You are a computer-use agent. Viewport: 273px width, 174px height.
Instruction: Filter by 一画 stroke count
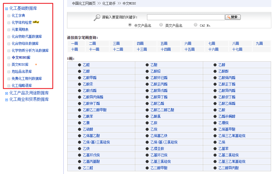click(75, 43)
